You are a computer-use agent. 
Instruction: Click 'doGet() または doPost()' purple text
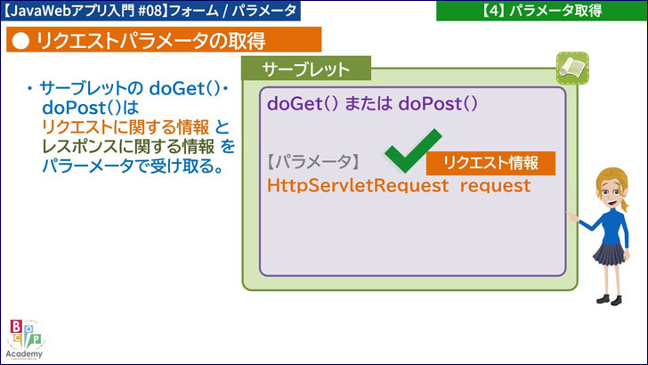372,103
